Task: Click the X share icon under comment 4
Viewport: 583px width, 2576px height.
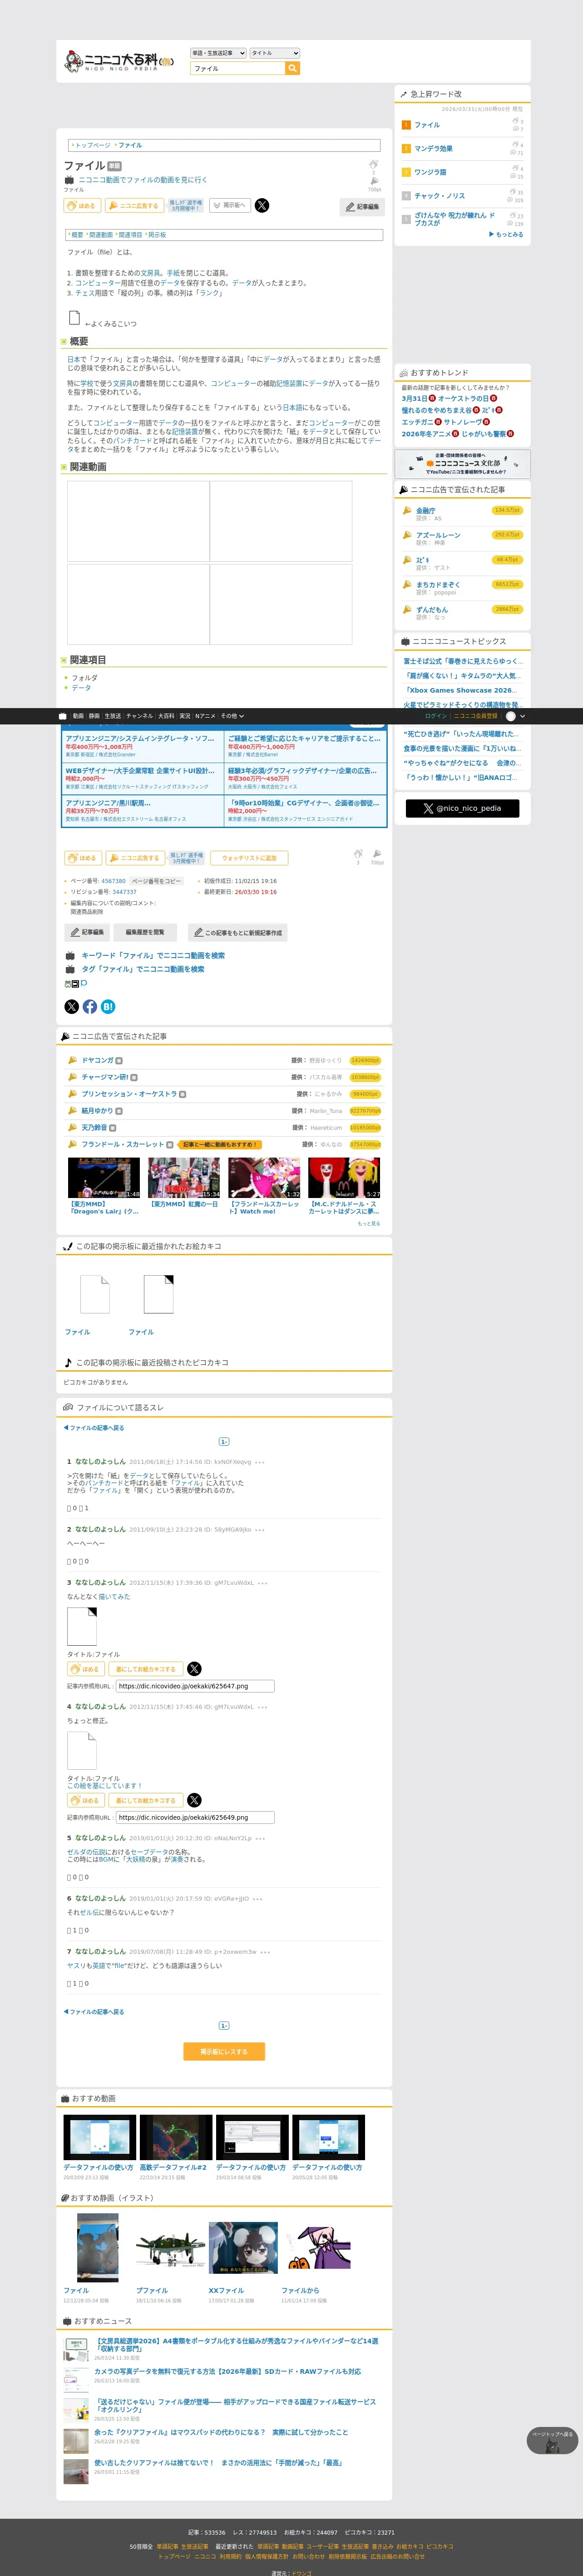Action: tap(195, 1800)
